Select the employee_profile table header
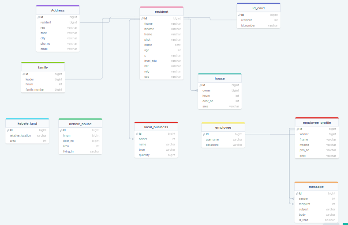The image size is (348, 225). coord(317,122)
